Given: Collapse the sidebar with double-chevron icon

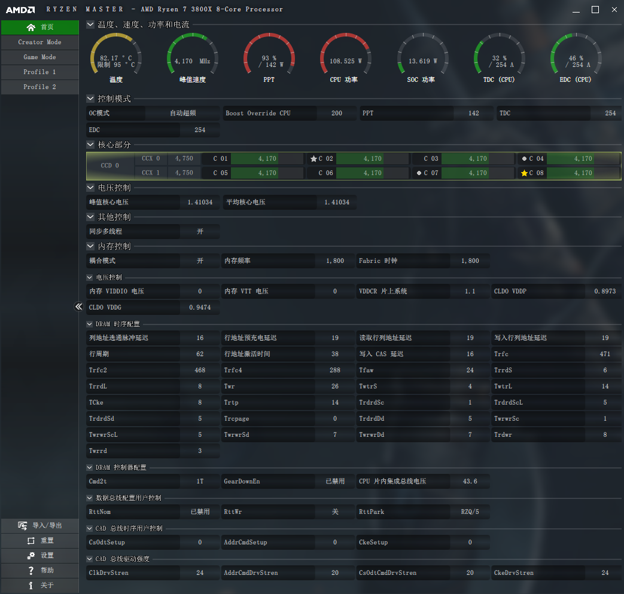Looking at the screenshot, I should point(79,307).
